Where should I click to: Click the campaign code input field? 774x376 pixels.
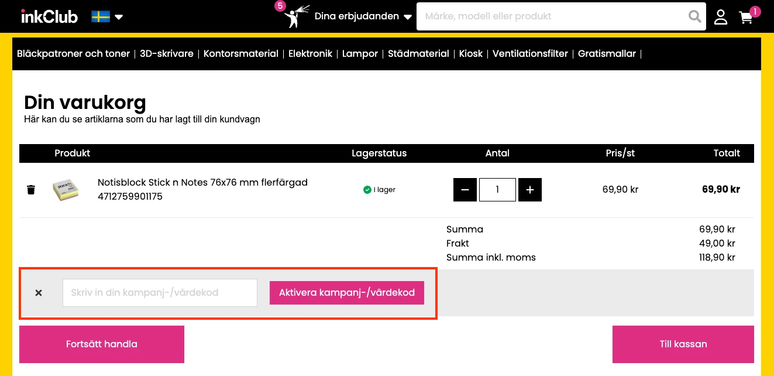[159, 293]
